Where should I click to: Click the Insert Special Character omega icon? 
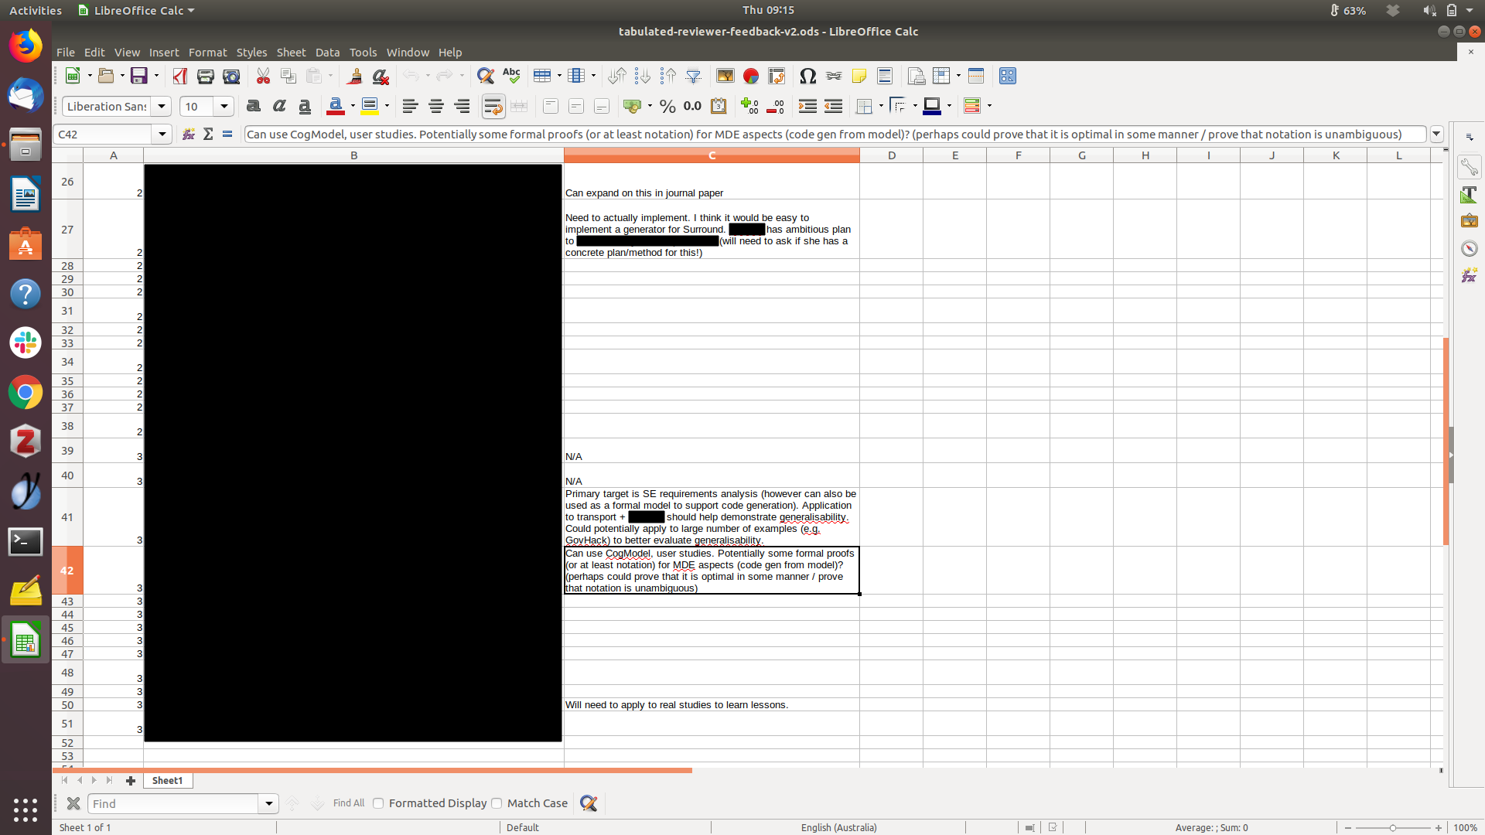pos(807,76)
